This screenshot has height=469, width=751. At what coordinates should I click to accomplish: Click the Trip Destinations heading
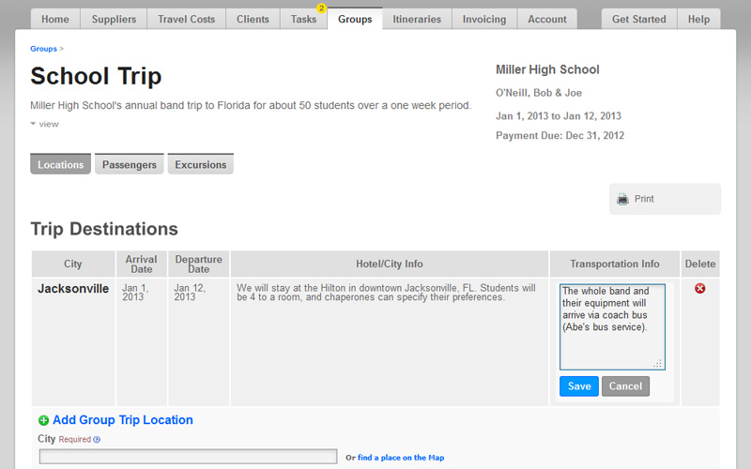[104, 229]
